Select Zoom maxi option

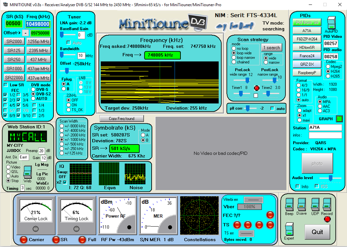coord(299,120)
